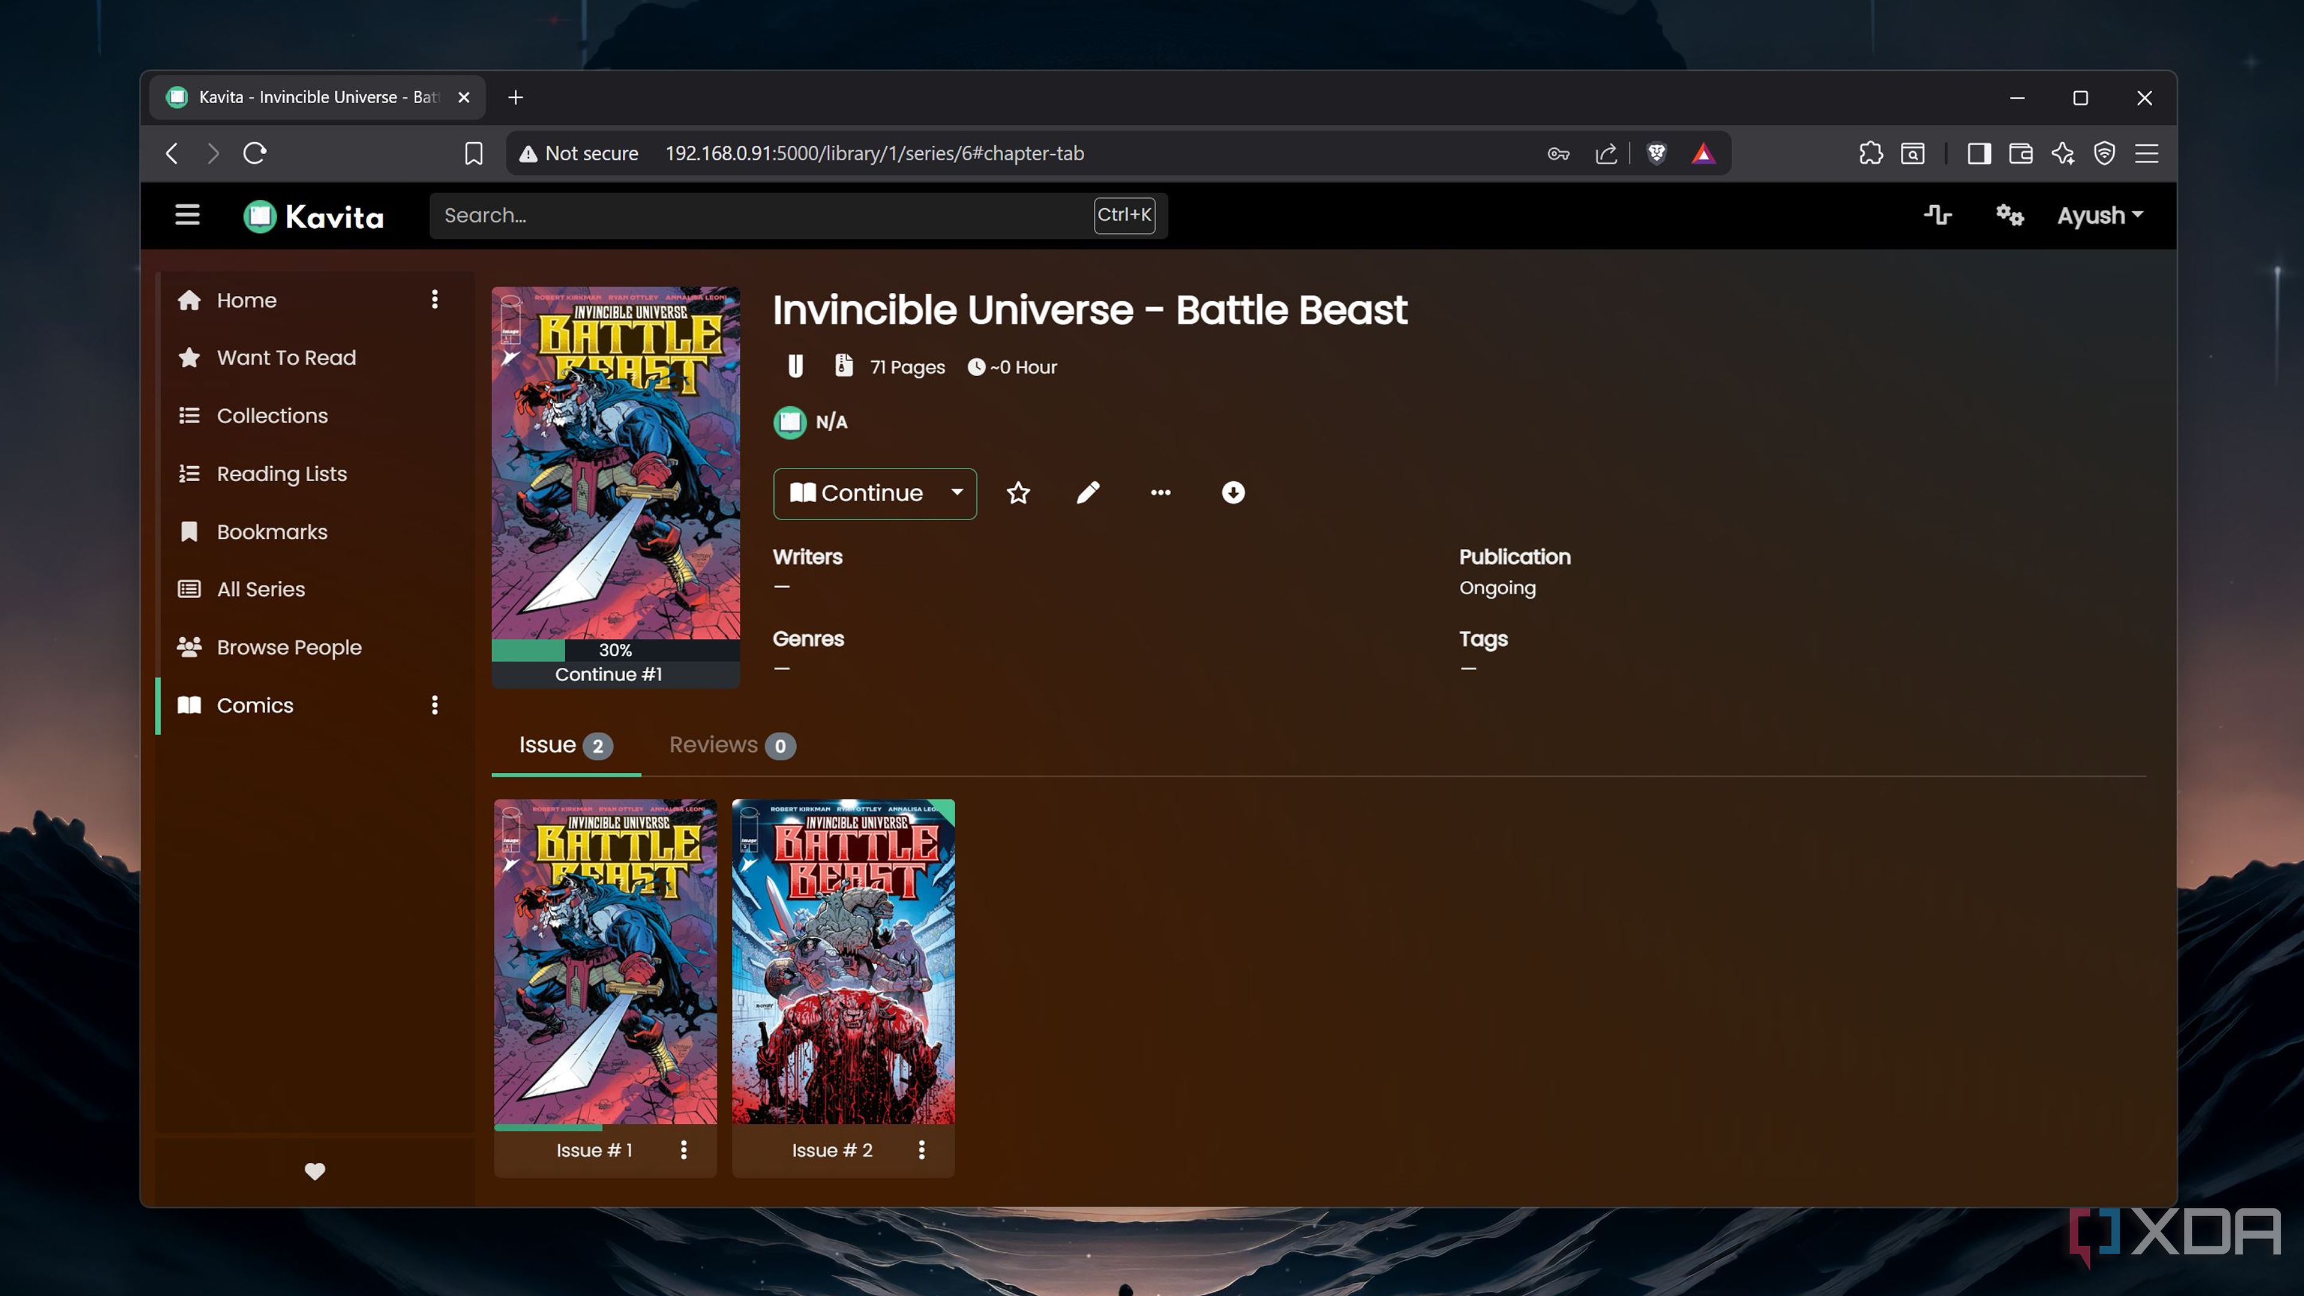The width and height of the screenshot is (2304, 1296).
Task: Reload the browser page
Action: (255, 153)
